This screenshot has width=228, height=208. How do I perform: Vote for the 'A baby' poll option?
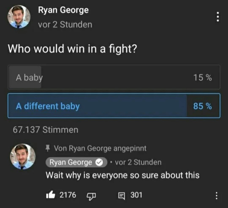click(x=114, y=77)
